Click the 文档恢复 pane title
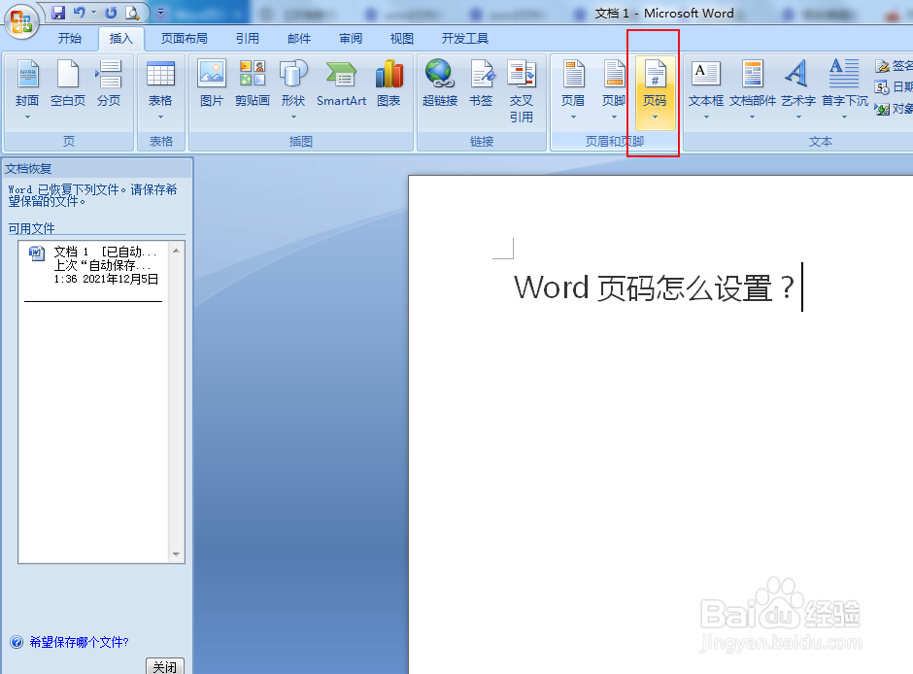 pyautogui.click(x=28, y=169)
